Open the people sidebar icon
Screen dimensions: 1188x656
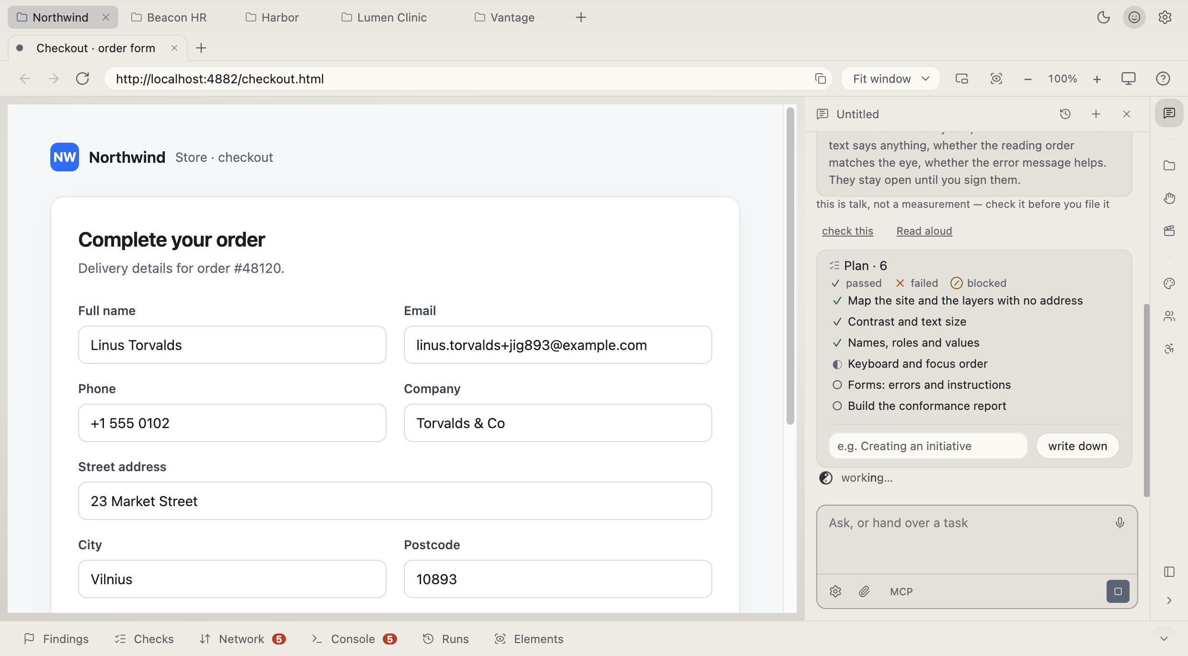[x=1169, y=316]
